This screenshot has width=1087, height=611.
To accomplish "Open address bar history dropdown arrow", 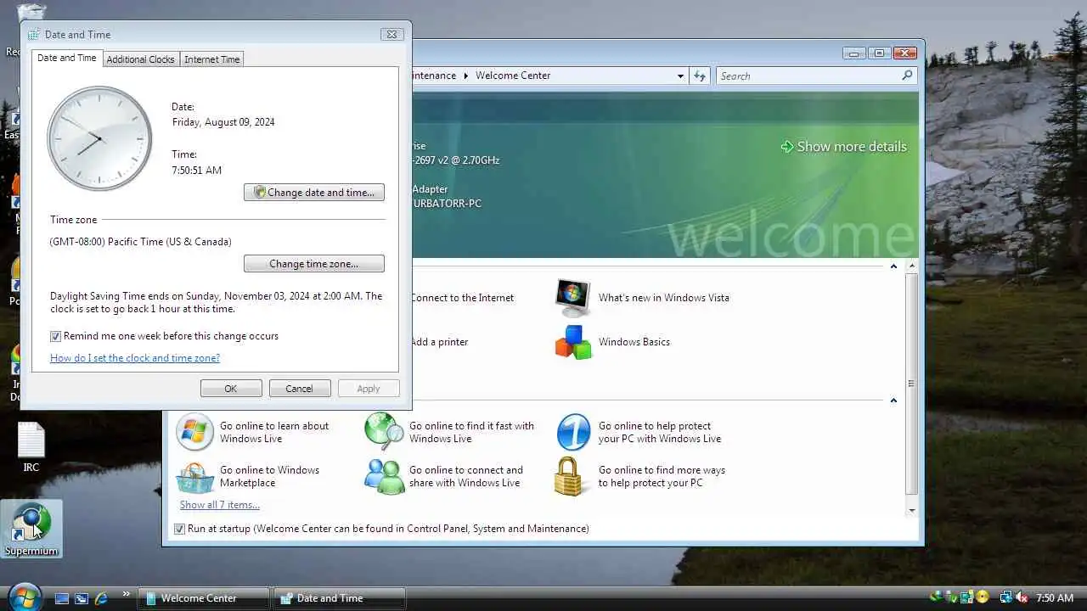I will [x=680, y=76].
